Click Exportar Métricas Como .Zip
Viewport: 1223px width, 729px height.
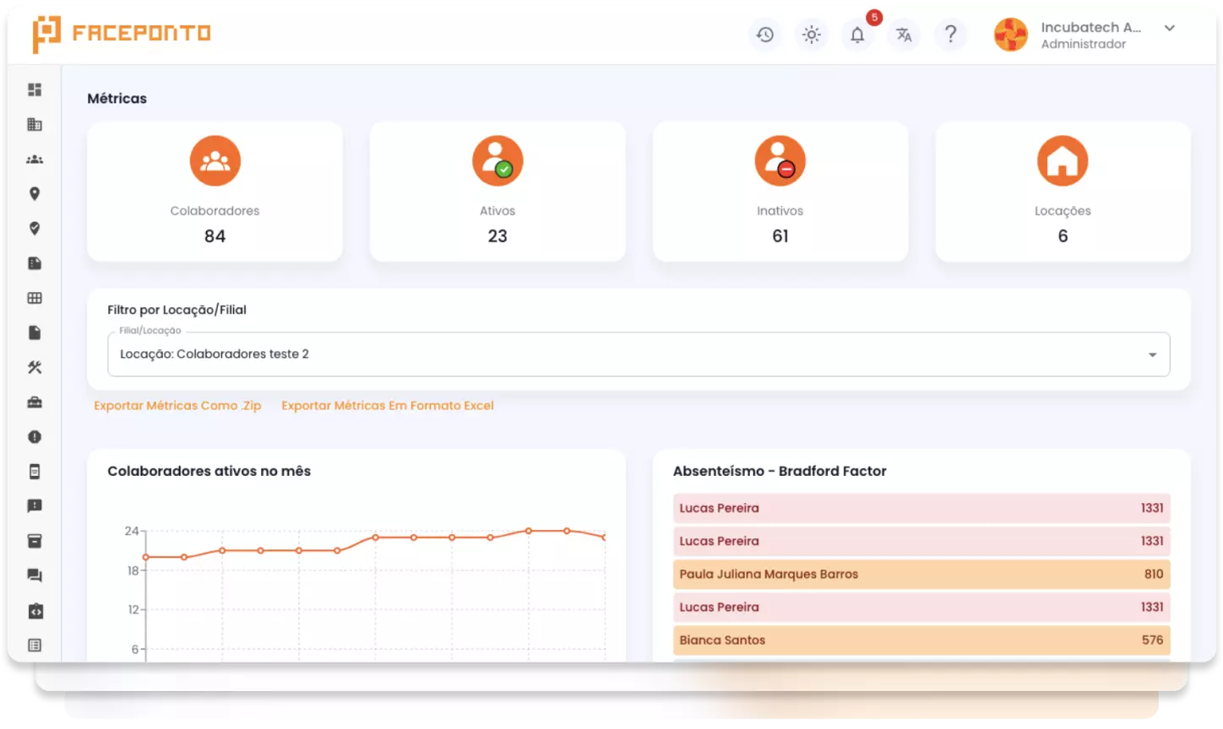pyautogui.click(x=177, y=406)
